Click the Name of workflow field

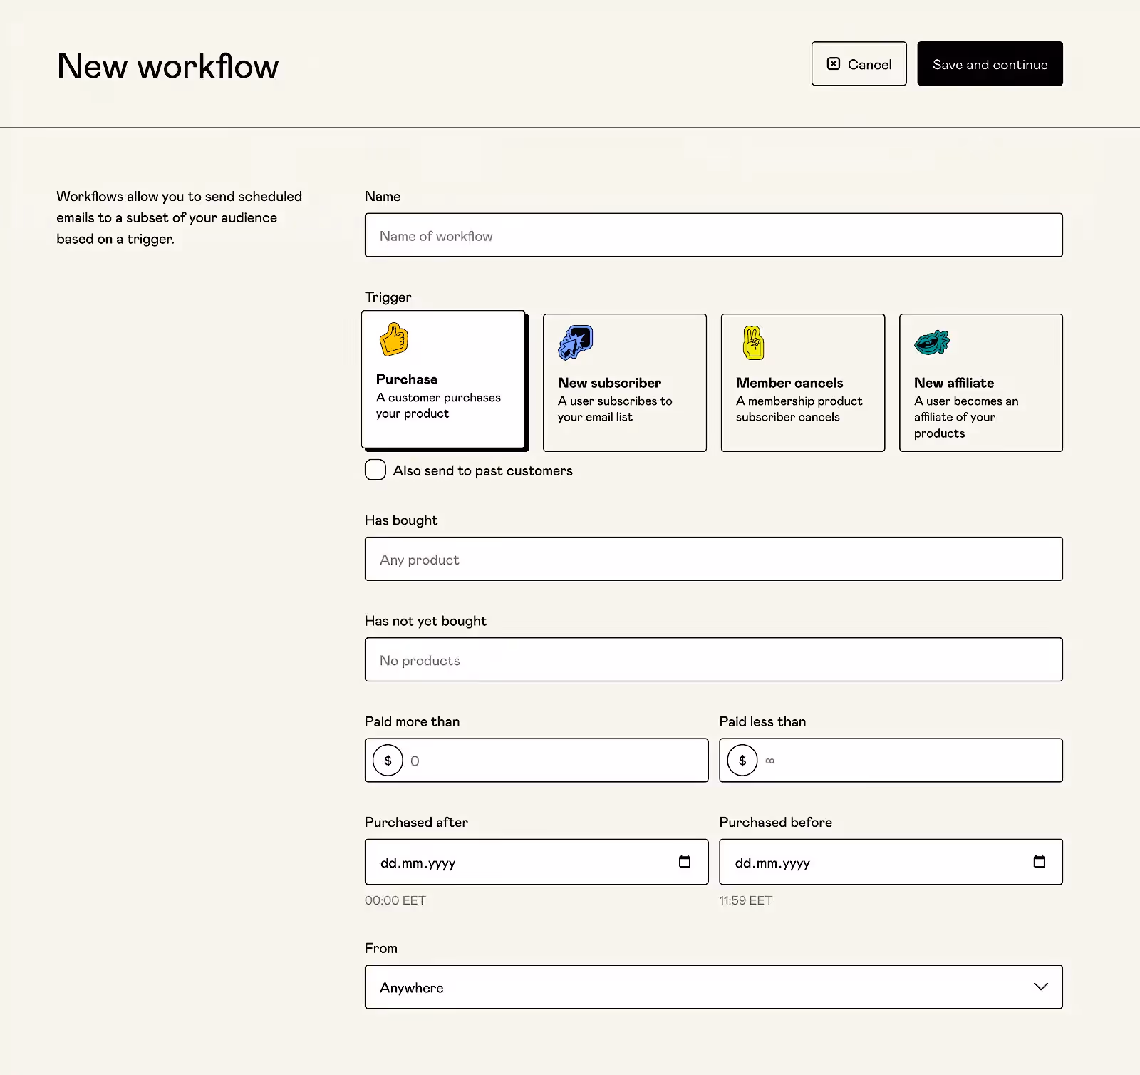[712, 235]
